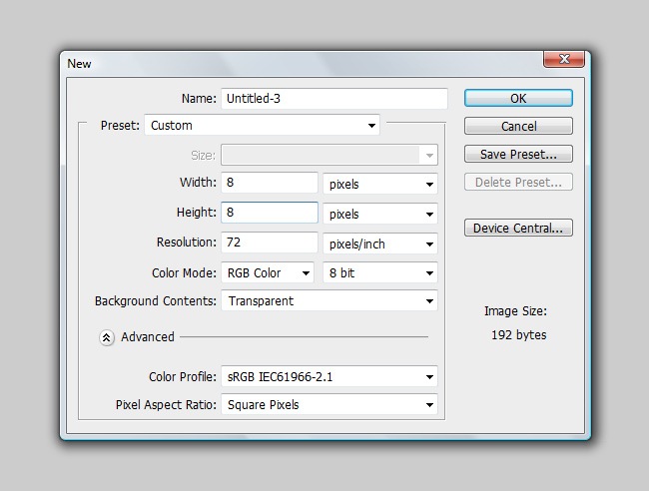Open the Color Profile dropdown
The width and height of the screenshot is (649, 491).
click(330, 377)
